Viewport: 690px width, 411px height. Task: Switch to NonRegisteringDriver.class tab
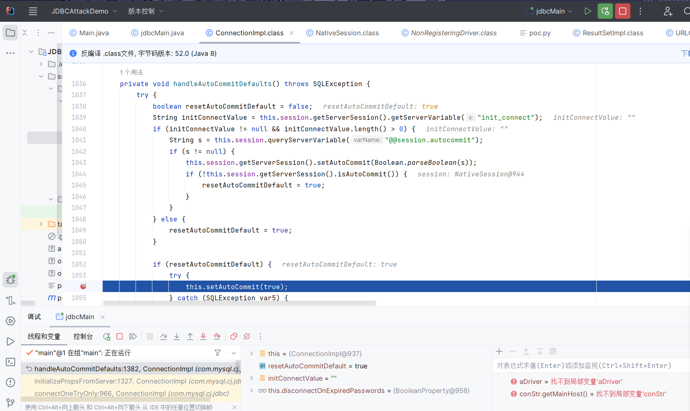(449, 33)
